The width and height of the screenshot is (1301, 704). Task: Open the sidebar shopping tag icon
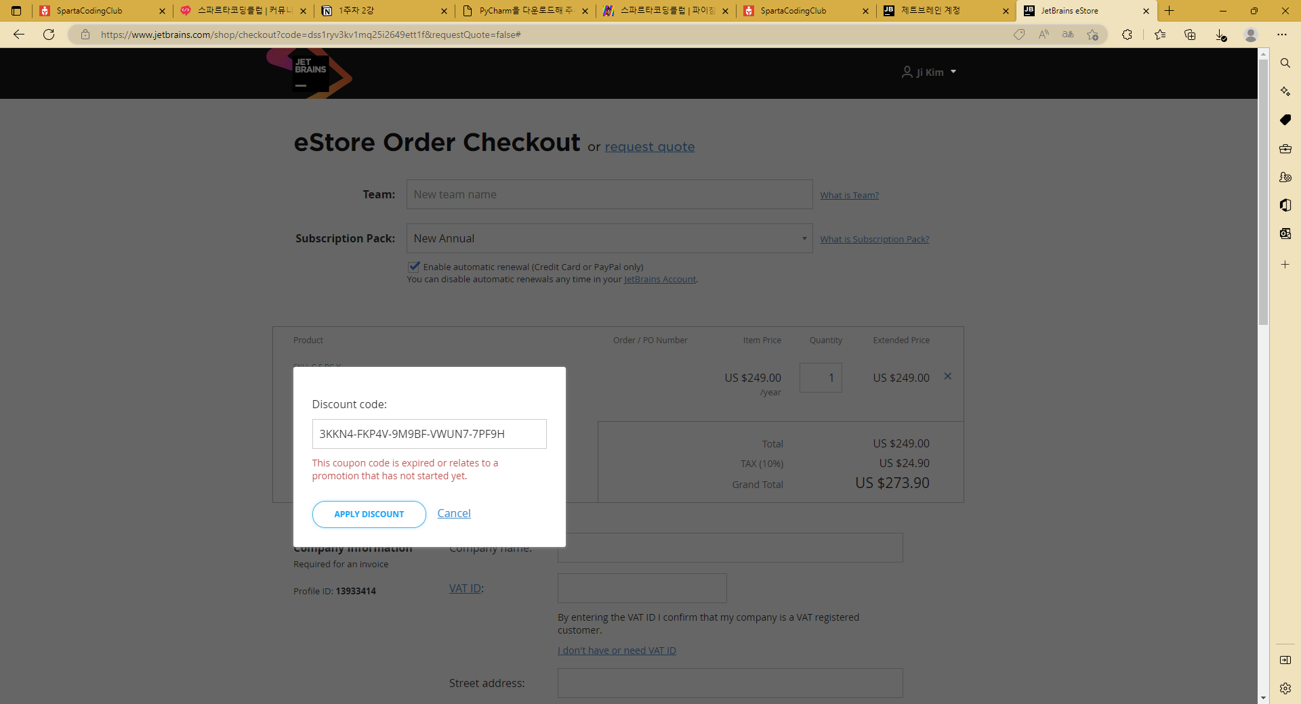coord(1285,120)
